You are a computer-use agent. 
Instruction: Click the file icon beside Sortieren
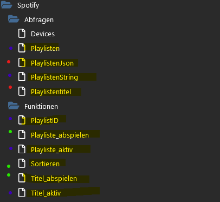pos(22,164)
